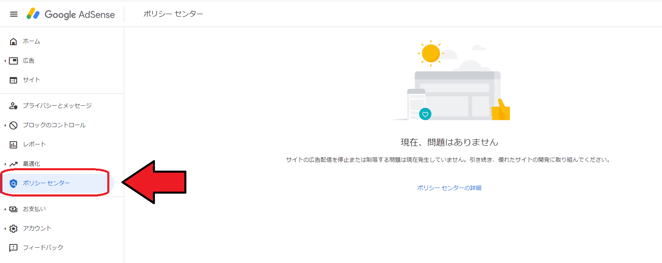Viewport: 662px width, 263px height.
Task: Expand the Ads (広告) submenu arrow
Action: coord(5,61)
